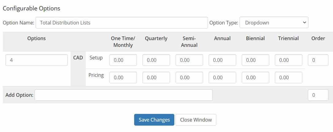The height and width of the screenshot is (132, 333).
Task: Focus the Setup Biennial price field
Action: tap(255, 60)
